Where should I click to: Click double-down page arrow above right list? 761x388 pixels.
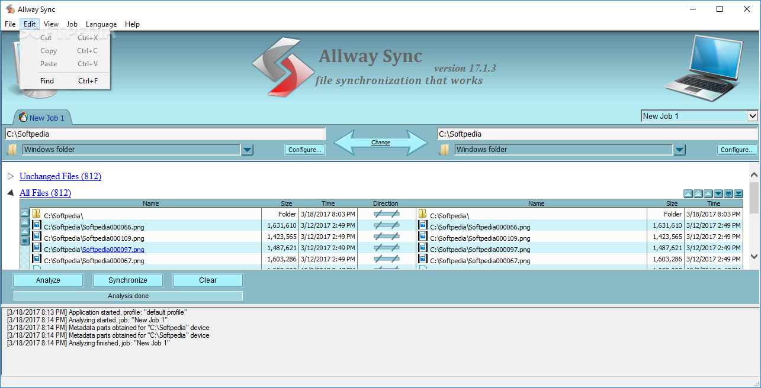point(728,193)
